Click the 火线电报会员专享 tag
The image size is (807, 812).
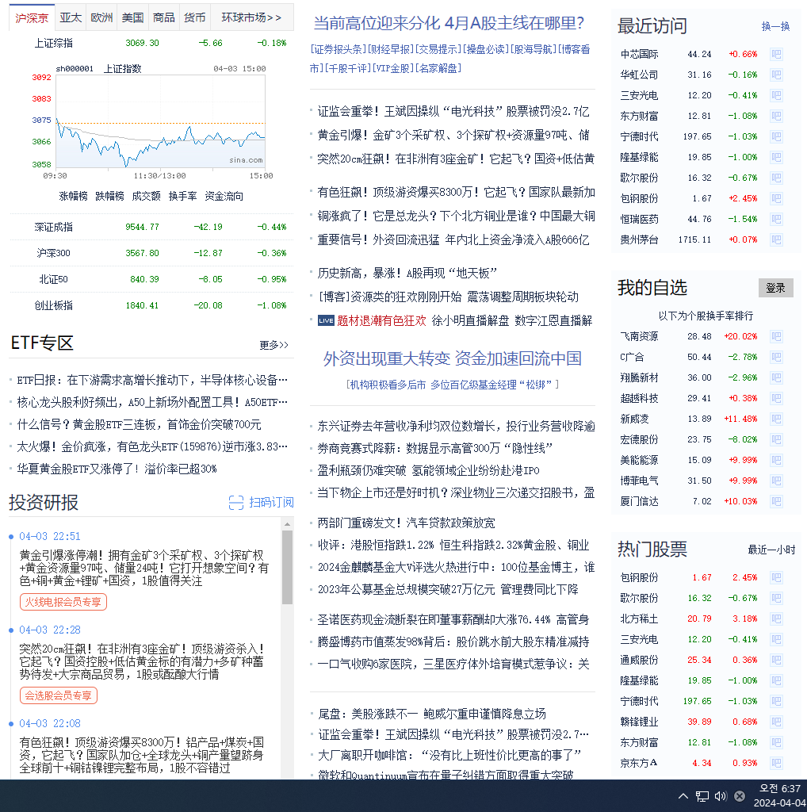pyautogui.click(x=63, y=603)
